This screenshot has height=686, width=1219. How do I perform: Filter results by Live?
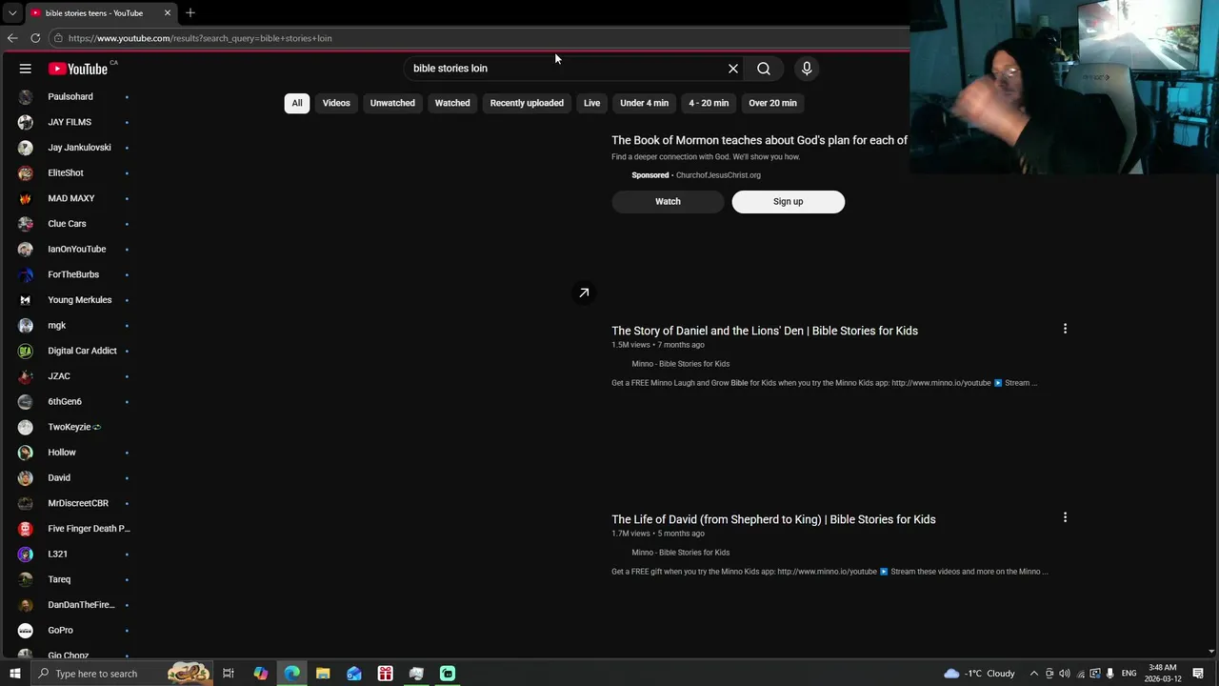[592, 103]
